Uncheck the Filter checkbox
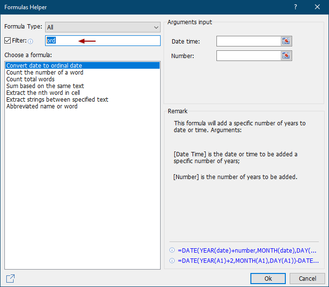This screenshot has width=329, height=287. 8,41
